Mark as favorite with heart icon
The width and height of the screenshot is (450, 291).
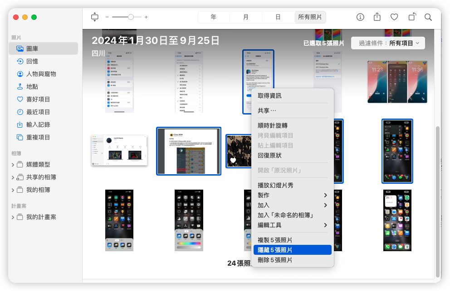[x=394, y=17]
